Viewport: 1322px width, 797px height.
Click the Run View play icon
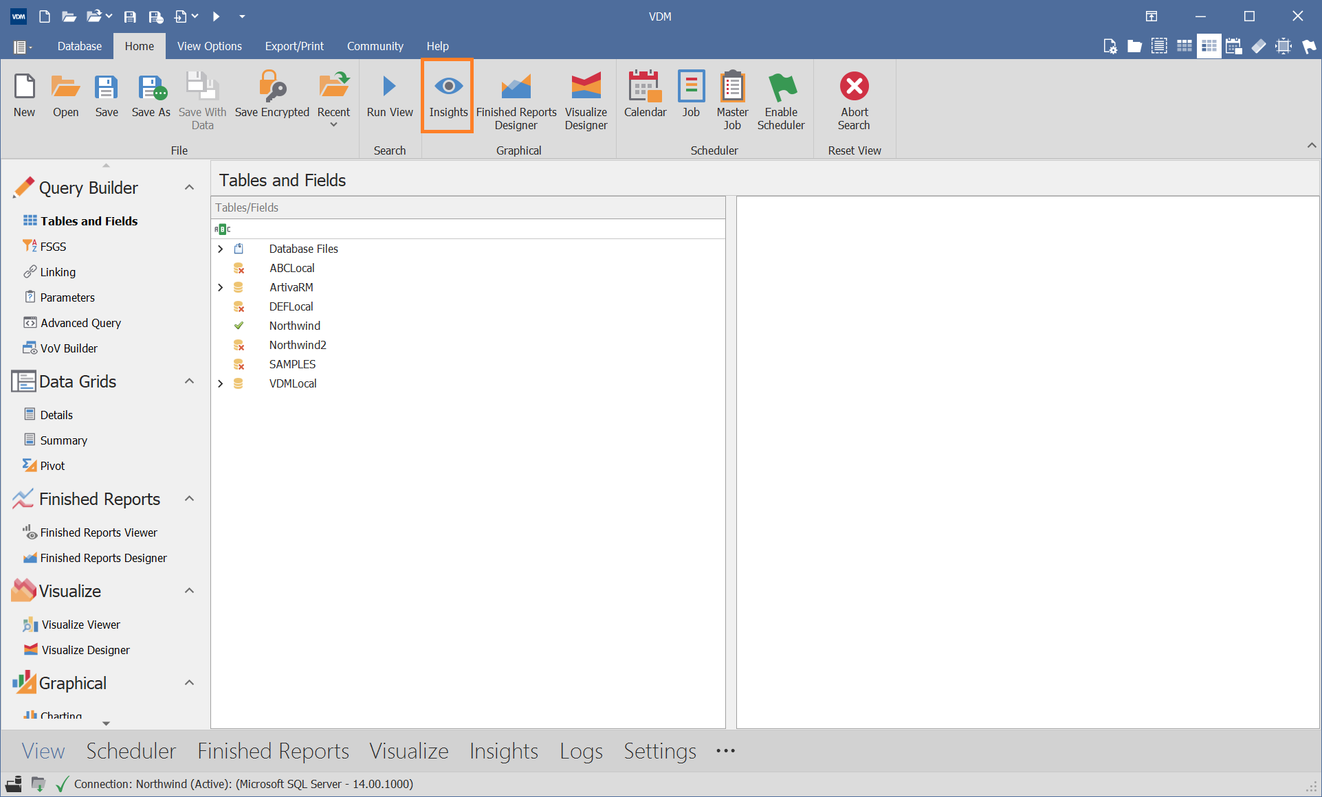pos(389,87)
